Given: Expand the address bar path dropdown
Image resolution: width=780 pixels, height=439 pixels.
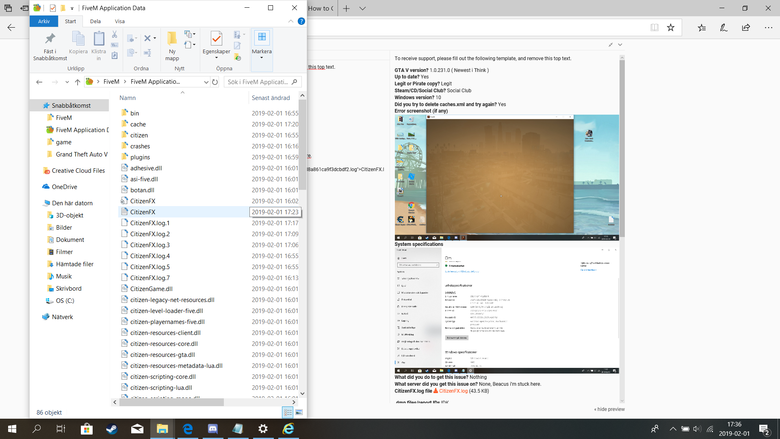Looking at the screenshot, I should coord(206,82).
